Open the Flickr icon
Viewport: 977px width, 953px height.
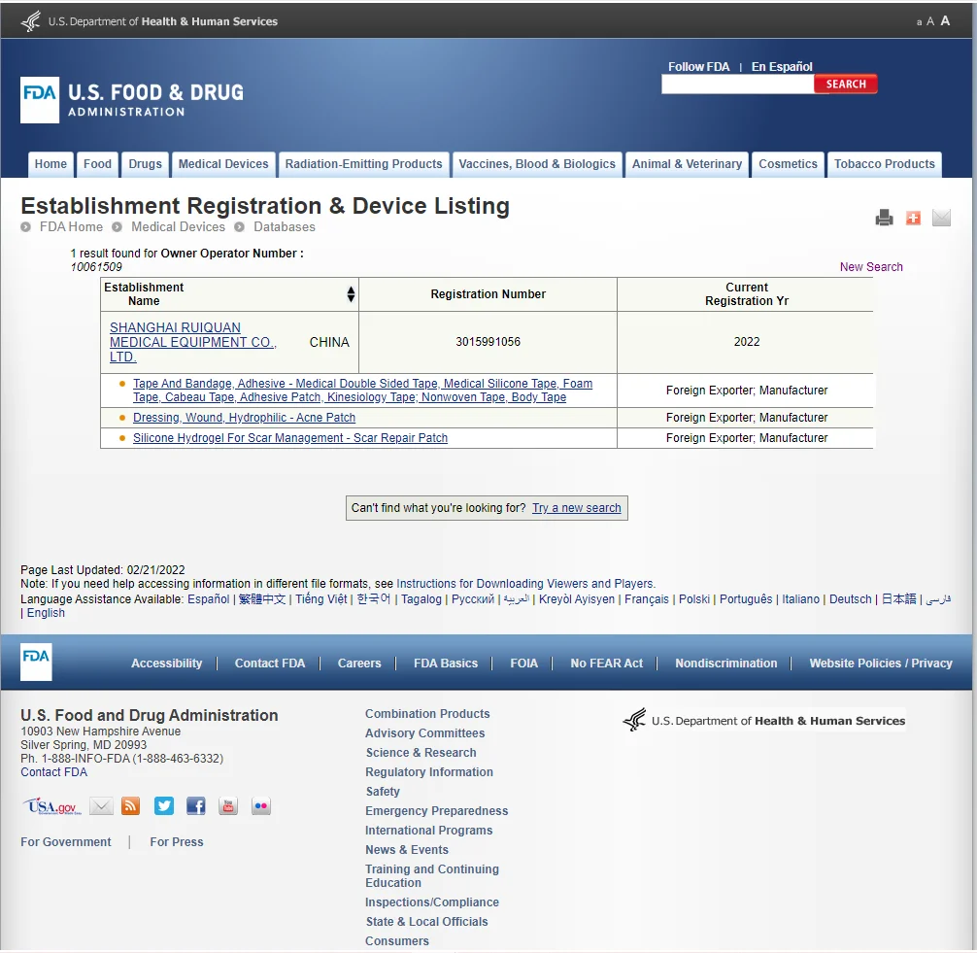click(261, 806)
